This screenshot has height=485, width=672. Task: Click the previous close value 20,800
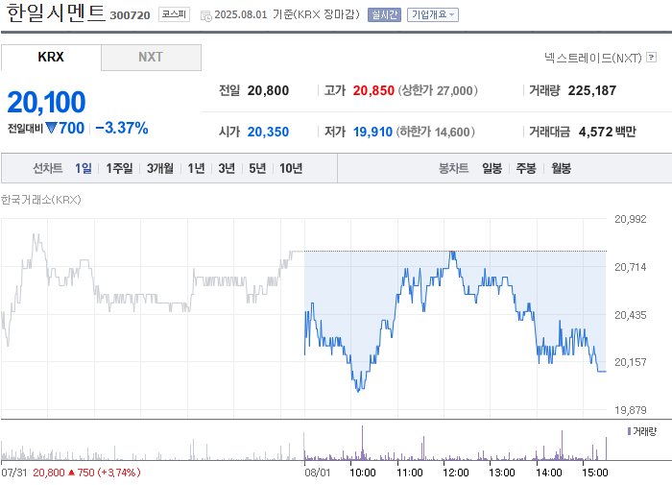[268, 90]
